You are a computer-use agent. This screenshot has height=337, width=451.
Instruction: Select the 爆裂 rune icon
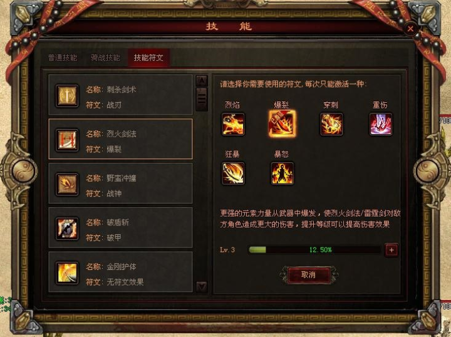coord(282,123)
